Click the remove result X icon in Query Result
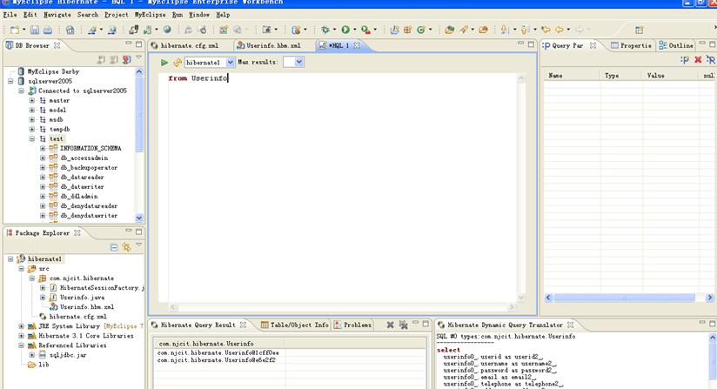Screen dimensions: 717x389 pyautogui.click(x=390, y=325)
